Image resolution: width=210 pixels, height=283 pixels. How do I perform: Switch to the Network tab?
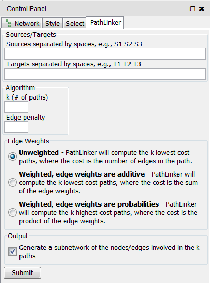[22, 23]
